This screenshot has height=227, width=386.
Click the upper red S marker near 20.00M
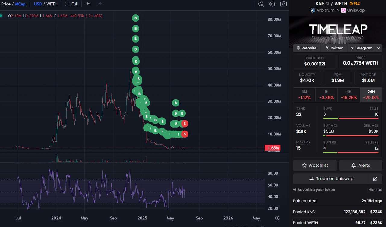pos(185,124)
